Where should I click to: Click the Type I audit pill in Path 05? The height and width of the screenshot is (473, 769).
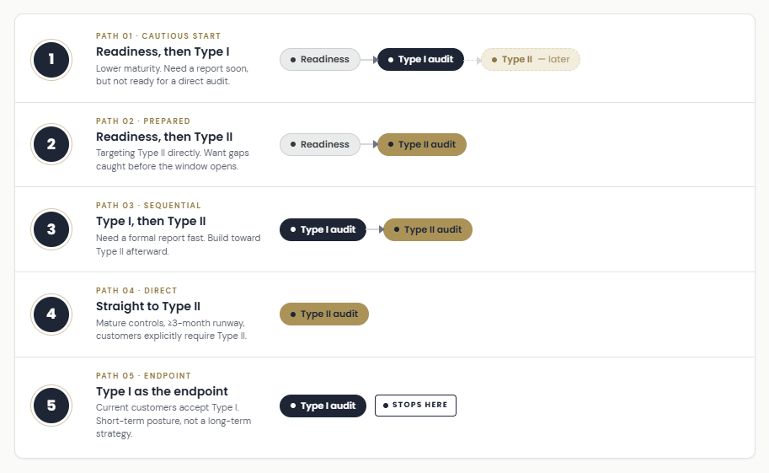323,406
